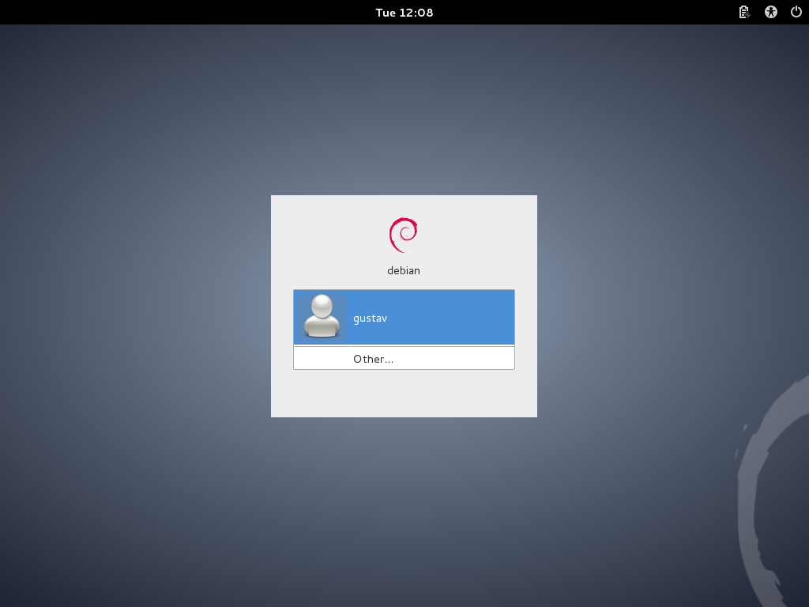Choose the Other... login option

(x=373, y=359)
